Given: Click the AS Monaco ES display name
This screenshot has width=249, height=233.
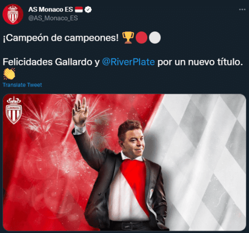Looking at the screenshot, I should [51, 9].
